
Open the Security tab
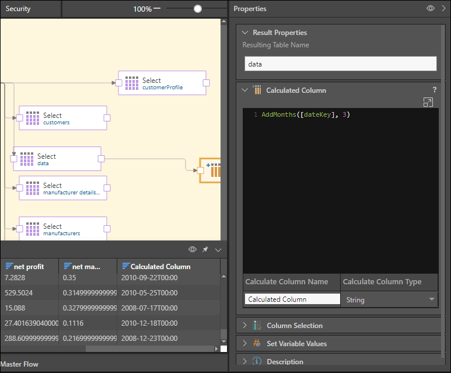coord(19,9)
